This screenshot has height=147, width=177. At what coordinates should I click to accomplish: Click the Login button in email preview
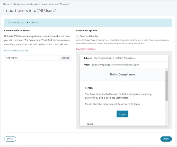(x=122, y=114)
